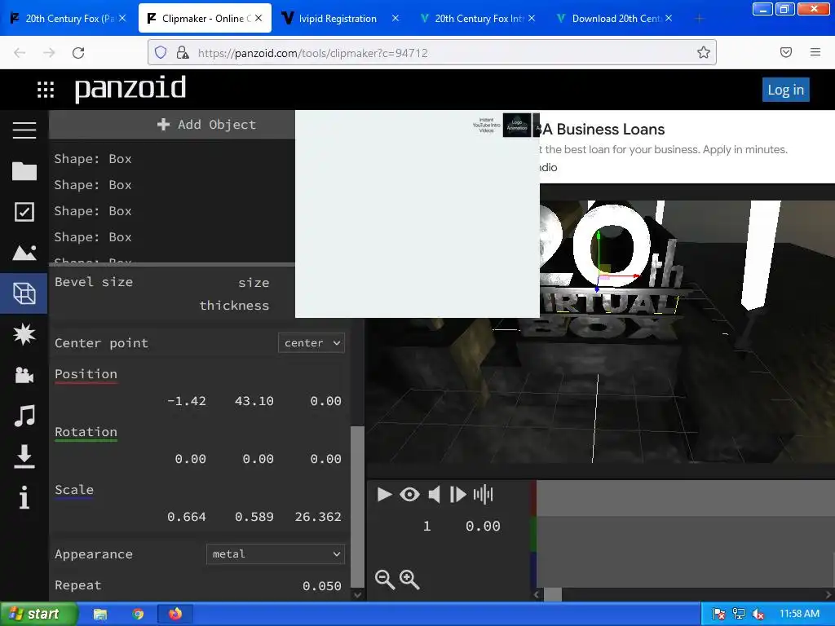Click the properties panel vertical scrollbar
This screenshot has width=835, height=626.
357,506
